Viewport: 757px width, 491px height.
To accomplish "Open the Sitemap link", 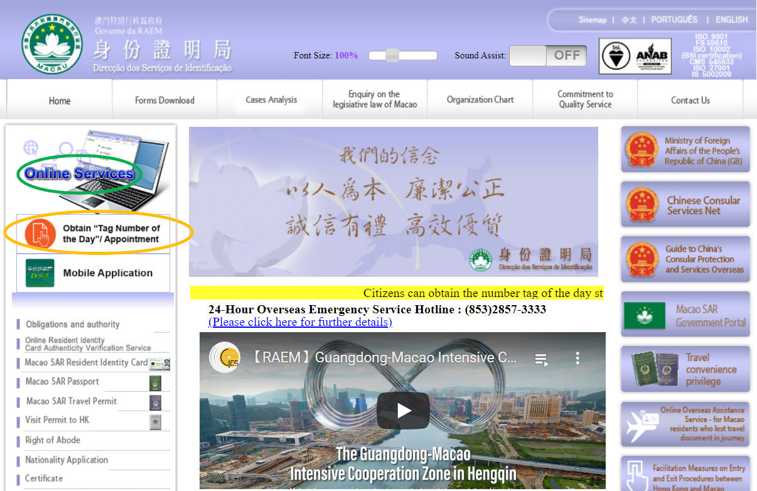I will coord(592,20).
